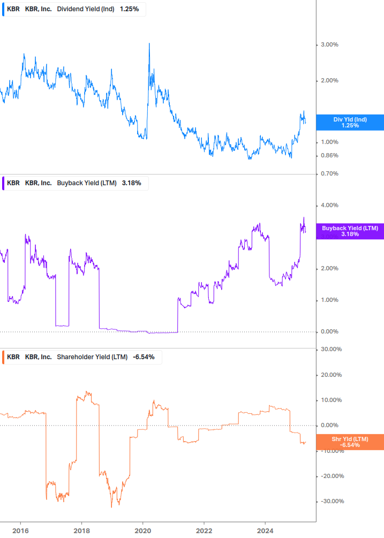Click the -6.54% value in Shareholder Yield legend
The image size is (384, 538).
click(x=144, y=357)
